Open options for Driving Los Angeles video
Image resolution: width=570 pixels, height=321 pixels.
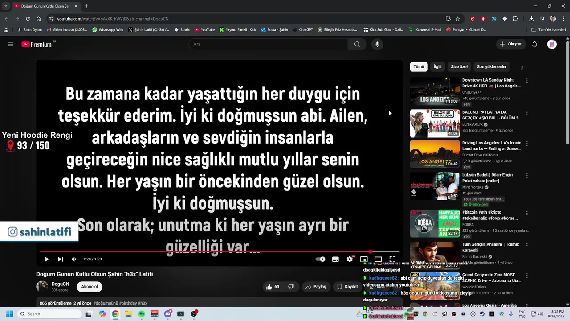coord(527,144)
